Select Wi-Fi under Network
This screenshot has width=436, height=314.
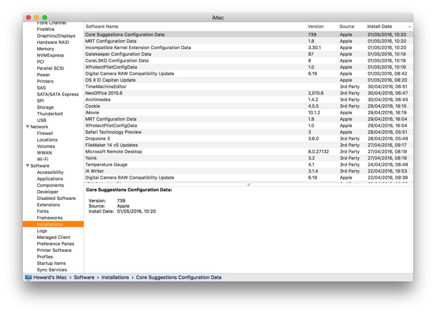(x=43, y=159)
